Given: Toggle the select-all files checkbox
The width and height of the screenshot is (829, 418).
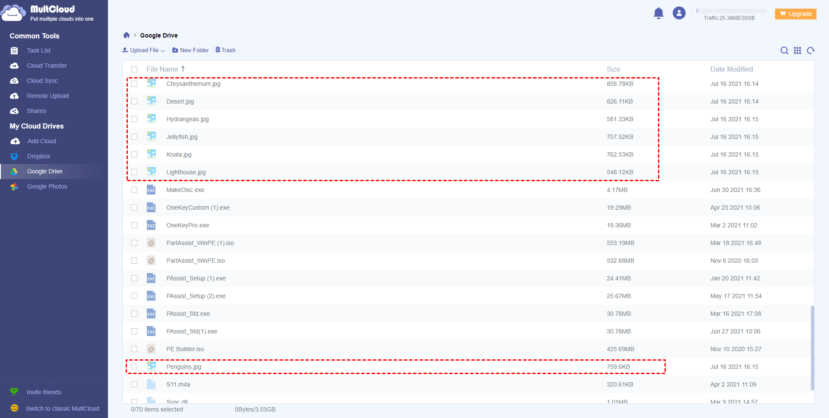Looking at the screenshot, I should pyautogui.click(x=134, y=69).
